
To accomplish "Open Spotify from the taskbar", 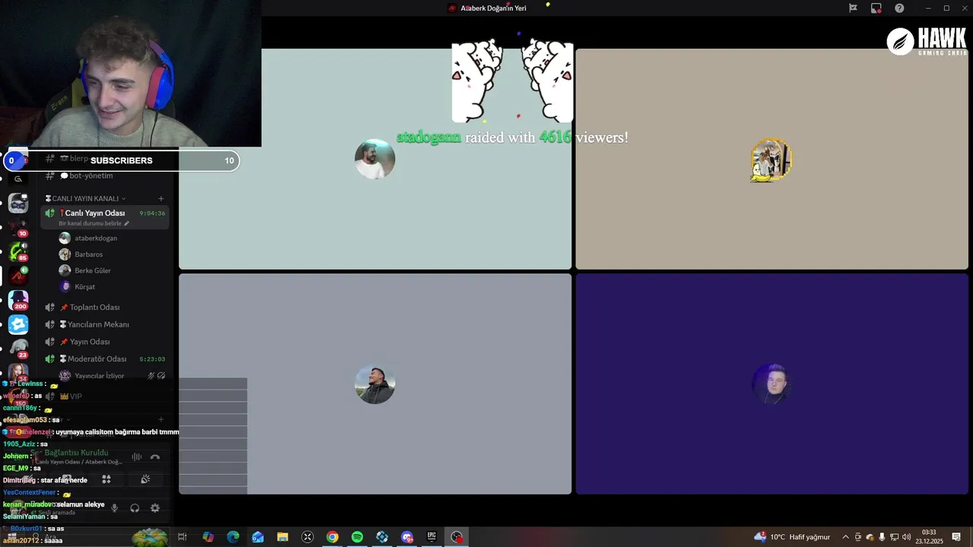I will [x=357, y=537].
